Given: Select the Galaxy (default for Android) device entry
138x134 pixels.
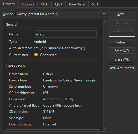Looking at the screenshot, I should point(61,14).
